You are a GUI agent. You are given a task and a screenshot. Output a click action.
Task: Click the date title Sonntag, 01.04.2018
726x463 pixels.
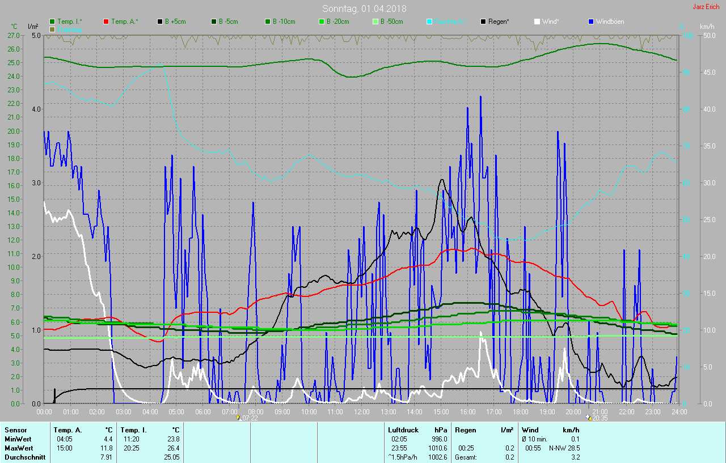tap(364, 9)
